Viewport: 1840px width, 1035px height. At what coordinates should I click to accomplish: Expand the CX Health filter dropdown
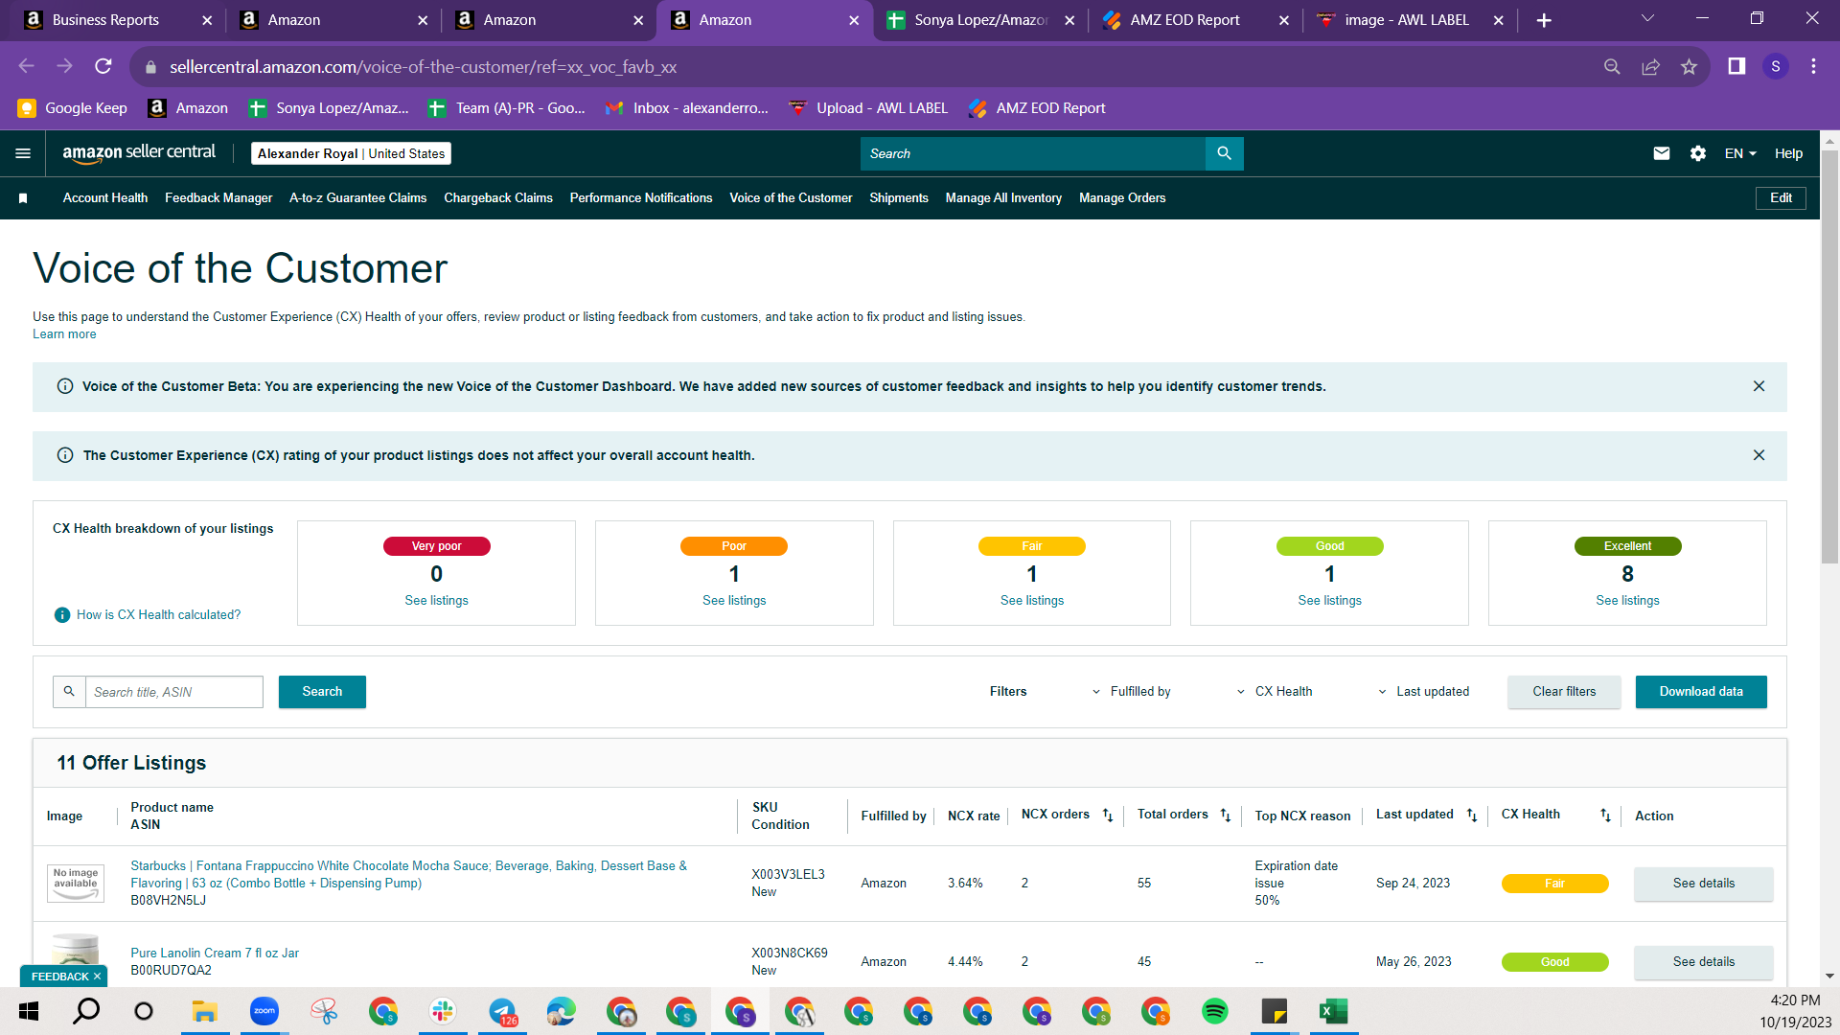pos(1275,692)
